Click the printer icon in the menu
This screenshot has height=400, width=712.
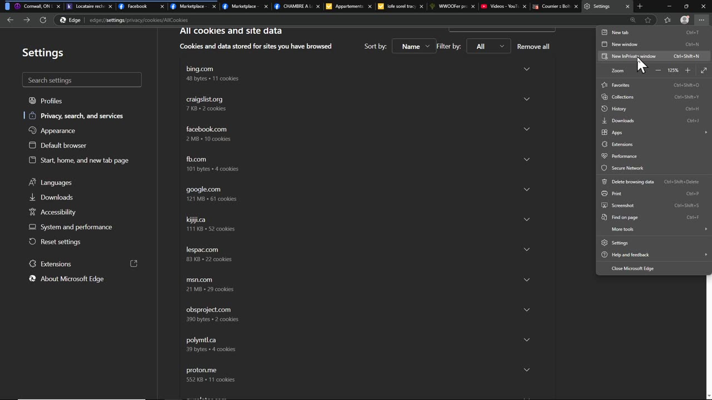(x=605, y=193)
